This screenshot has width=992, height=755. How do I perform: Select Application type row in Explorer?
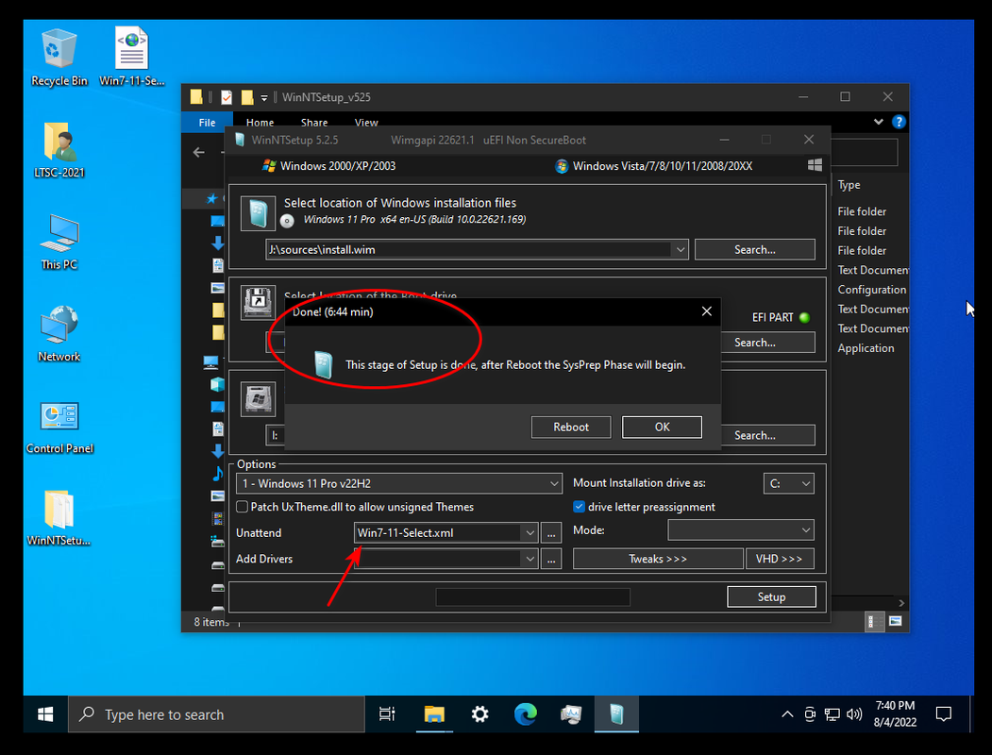[x=866, y=348]
